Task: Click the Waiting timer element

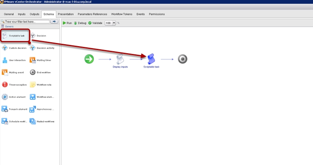Action: tap(41, 60)
